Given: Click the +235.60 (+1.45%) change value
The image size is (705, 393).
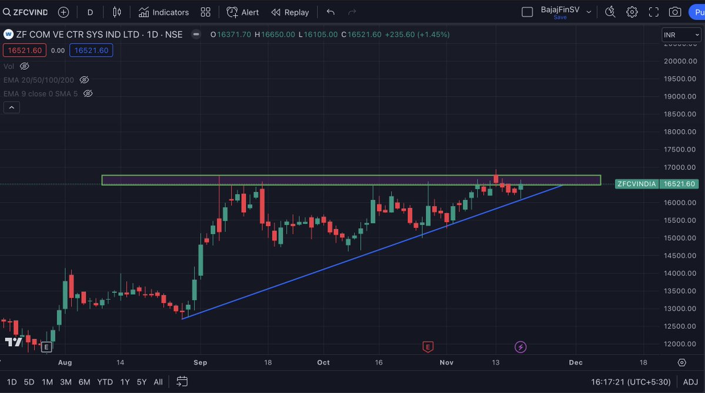Looking at the screenshot, I should [x=417, y=35].
